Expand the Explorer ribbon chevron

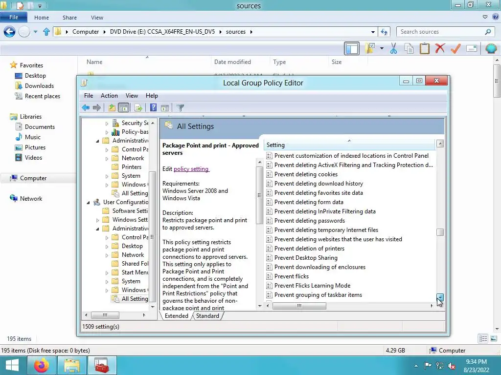pos(485,17)
